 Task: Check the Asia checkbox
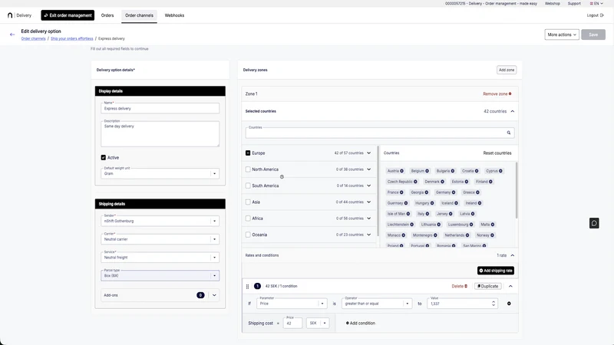pos(248,202)
